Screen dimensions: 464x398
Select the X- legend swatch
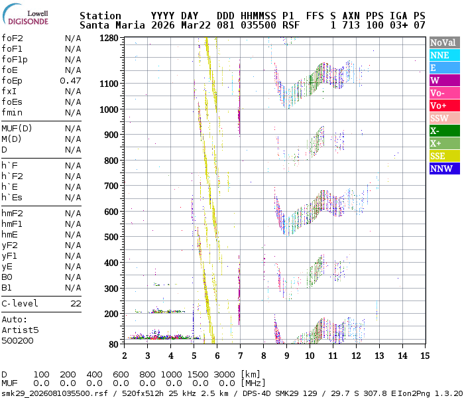point(445,131)
